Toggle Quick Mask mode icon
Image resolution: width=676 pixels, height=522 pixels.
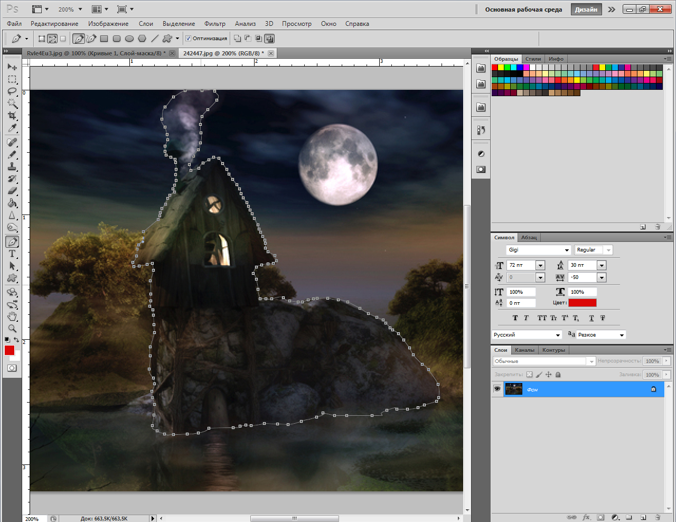click(x=12, y=368)
